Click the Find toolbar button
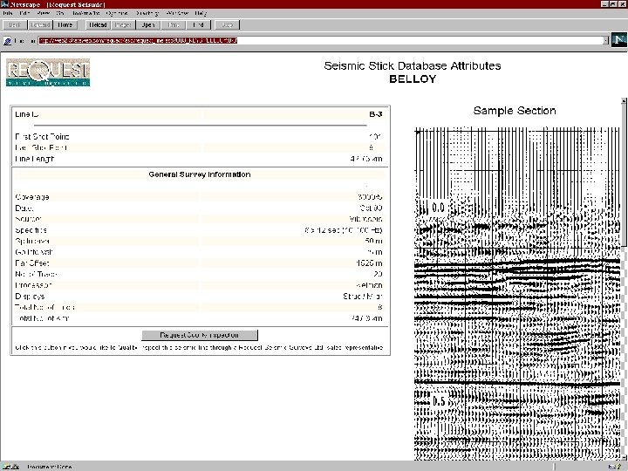This screenshot has width=628, height=471. [x=199, y=24]
